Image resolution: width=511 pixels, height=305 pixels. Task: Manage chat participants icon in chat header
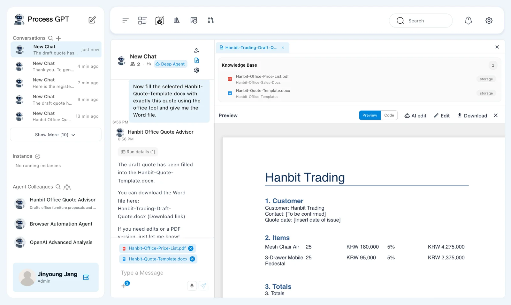197,50
